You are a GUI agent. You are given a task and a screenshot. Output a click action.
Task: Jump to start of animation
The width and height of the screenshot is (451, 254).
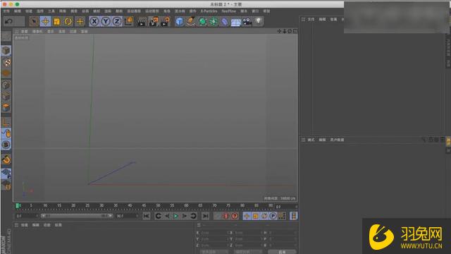[146, 216]
